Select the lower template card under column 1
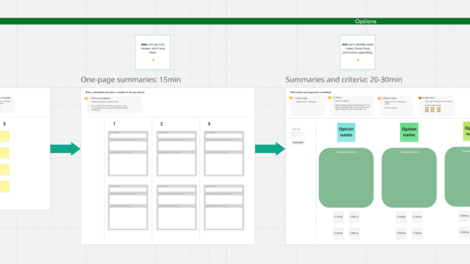Screen dimensions: 470x264 [x=128, y=207]
